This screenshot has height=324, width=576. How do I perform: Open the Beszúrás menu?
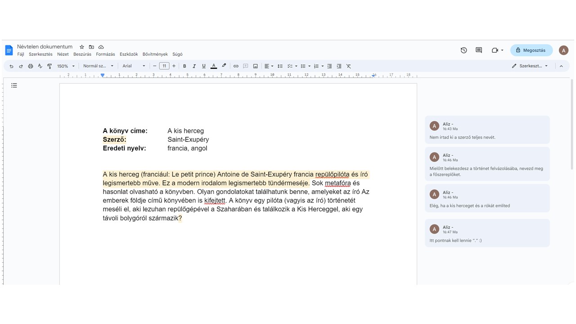[x=82, y=54]
